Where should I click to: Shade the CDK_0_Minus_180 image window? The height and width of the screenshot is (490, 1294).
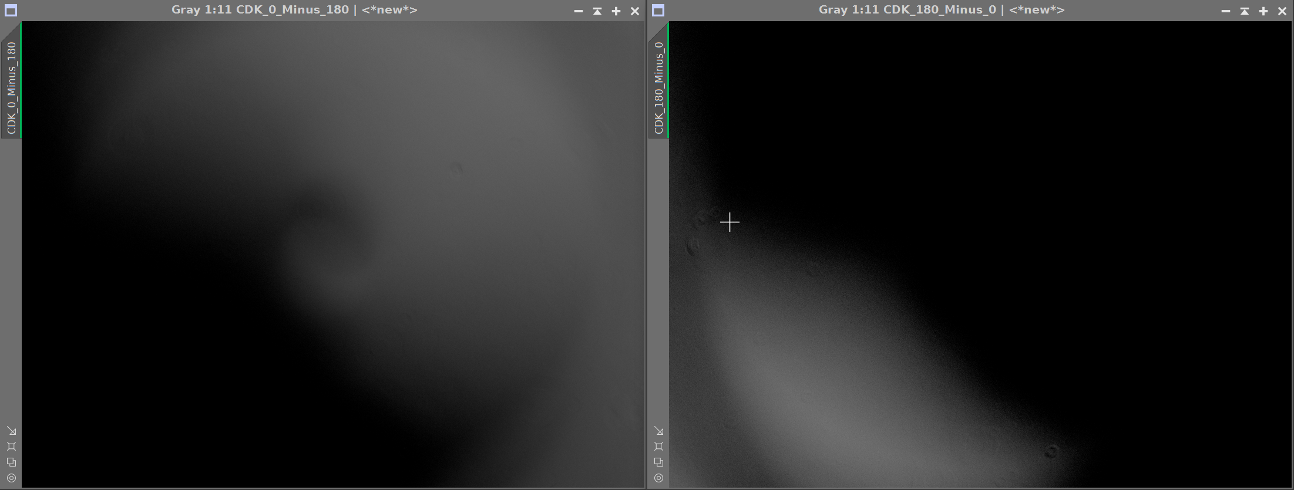[597, 11]
